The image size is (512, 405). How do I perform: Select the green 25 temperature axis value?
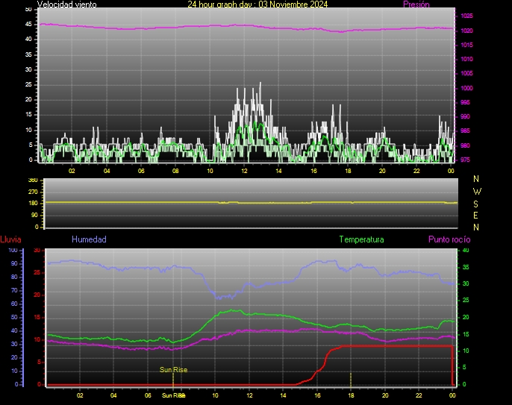coord(466,301)
